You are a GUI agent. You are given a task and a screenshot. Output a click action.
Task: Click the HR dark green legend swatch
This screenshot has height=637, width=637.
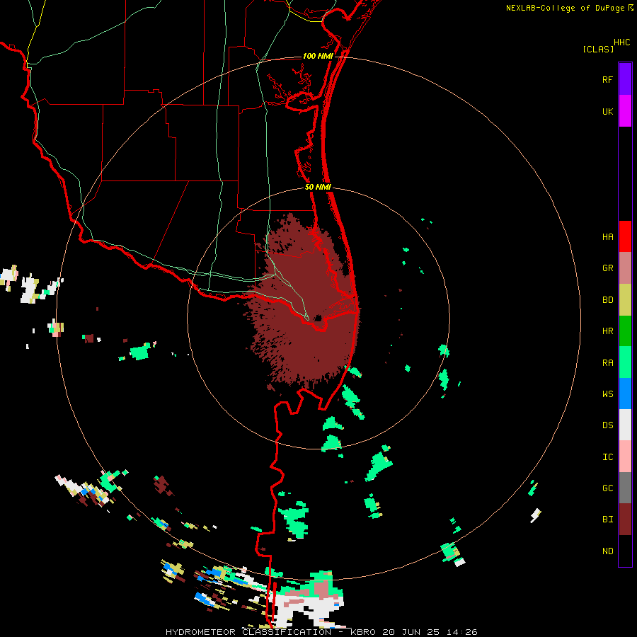[625, 331]
